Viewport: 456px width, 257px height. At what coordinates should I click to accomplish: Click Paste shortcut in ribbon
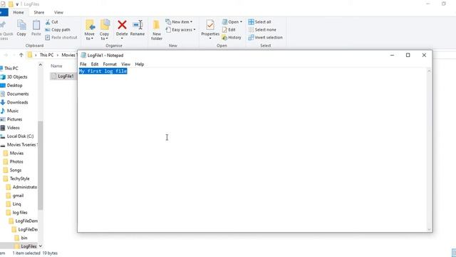point(61,37)
